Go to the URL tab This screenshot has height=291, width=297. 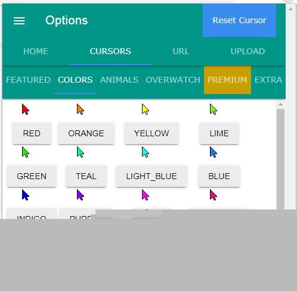181,51
